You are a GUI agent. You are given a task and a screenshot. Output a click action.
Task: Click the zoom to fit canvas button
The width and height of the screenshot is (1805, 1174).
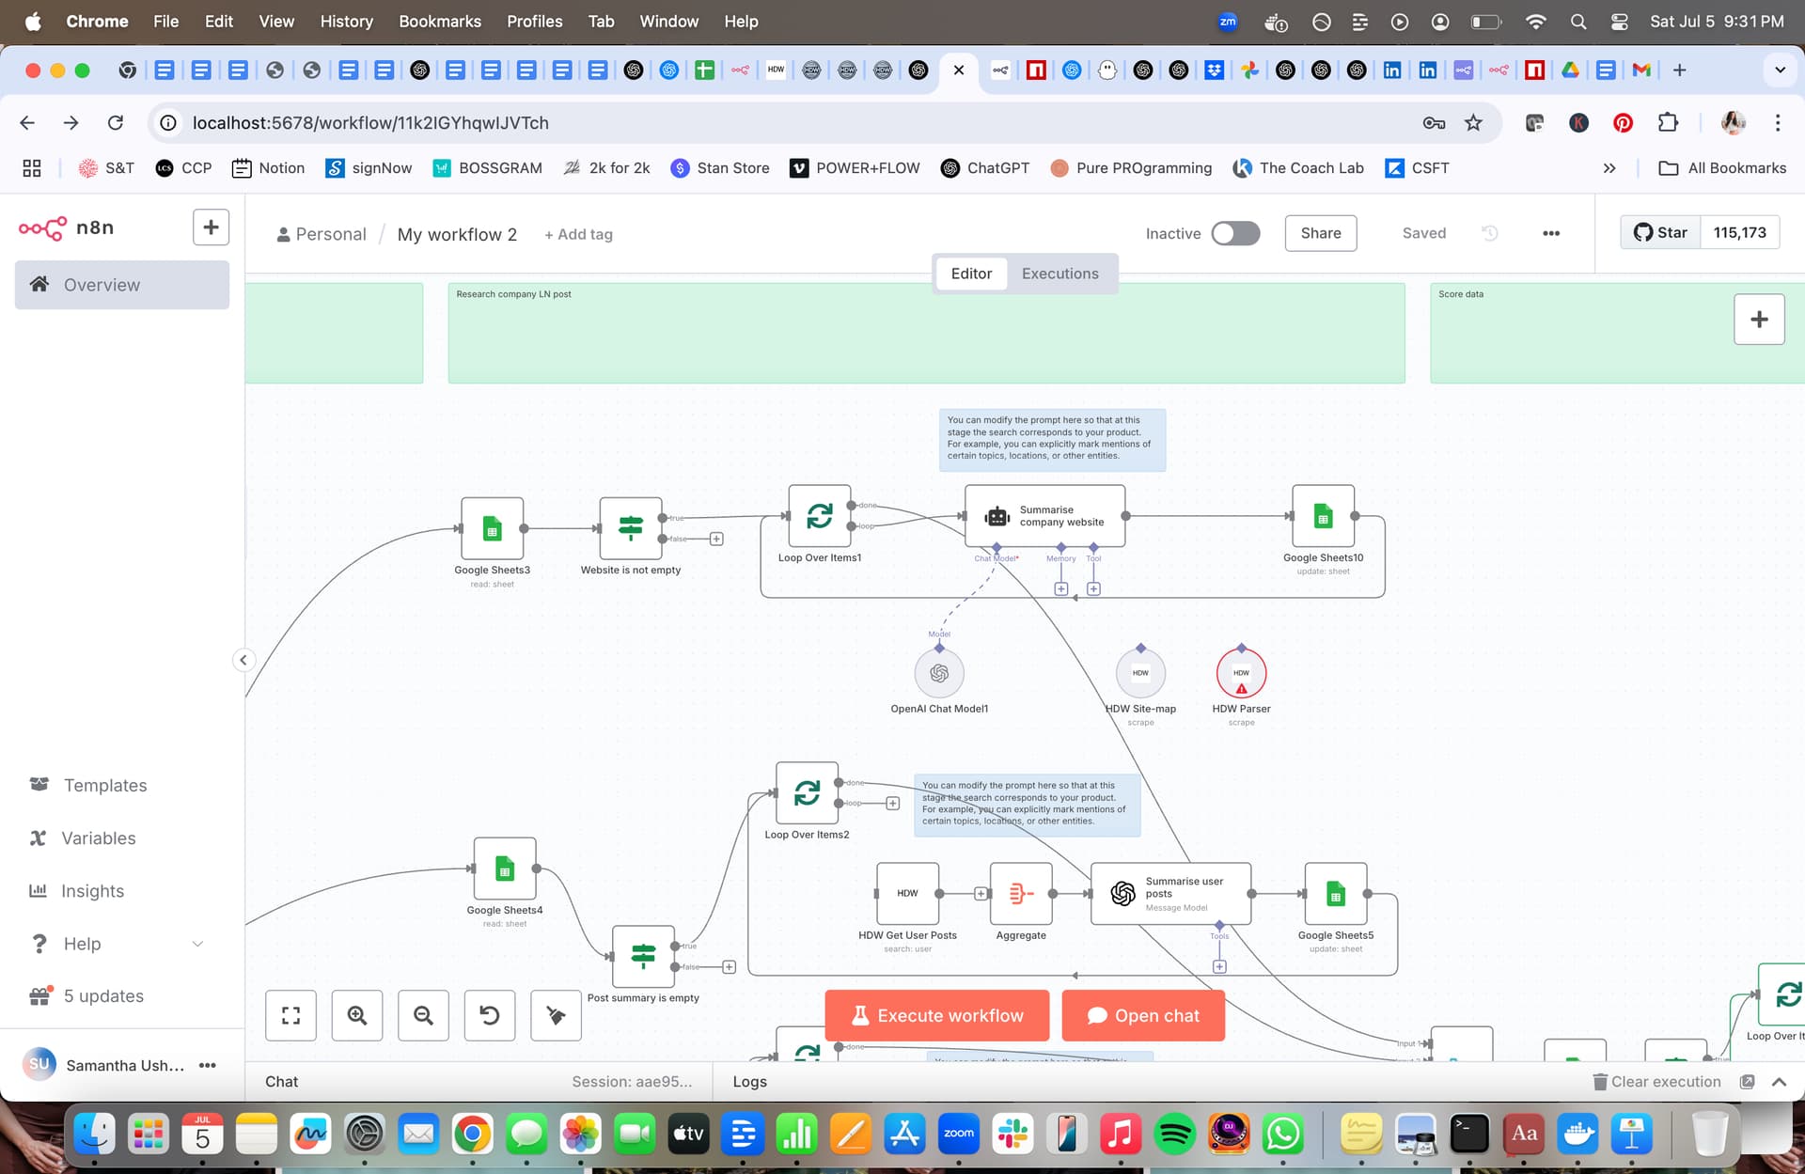click(x=290, y=1015)
